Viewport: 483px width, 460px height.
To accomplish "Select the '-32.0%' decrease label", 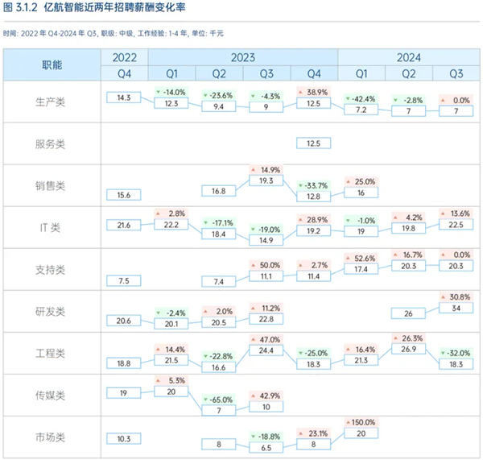I will pos(456,354).
